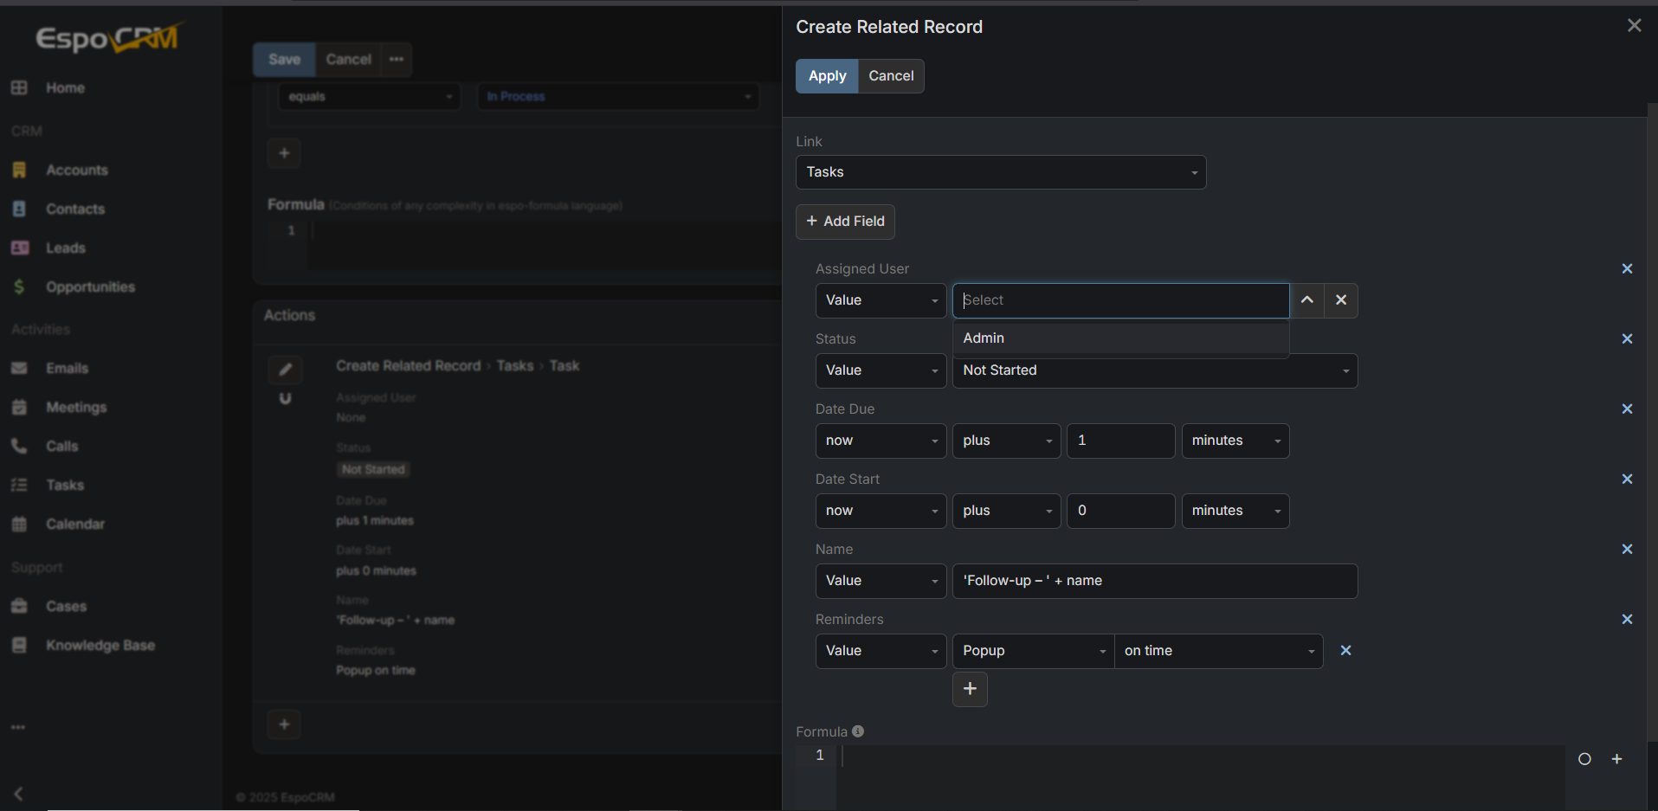Click the Meetings calendar icon
The height and width of the screenshot is (811, 1658).
click(19, 408)
